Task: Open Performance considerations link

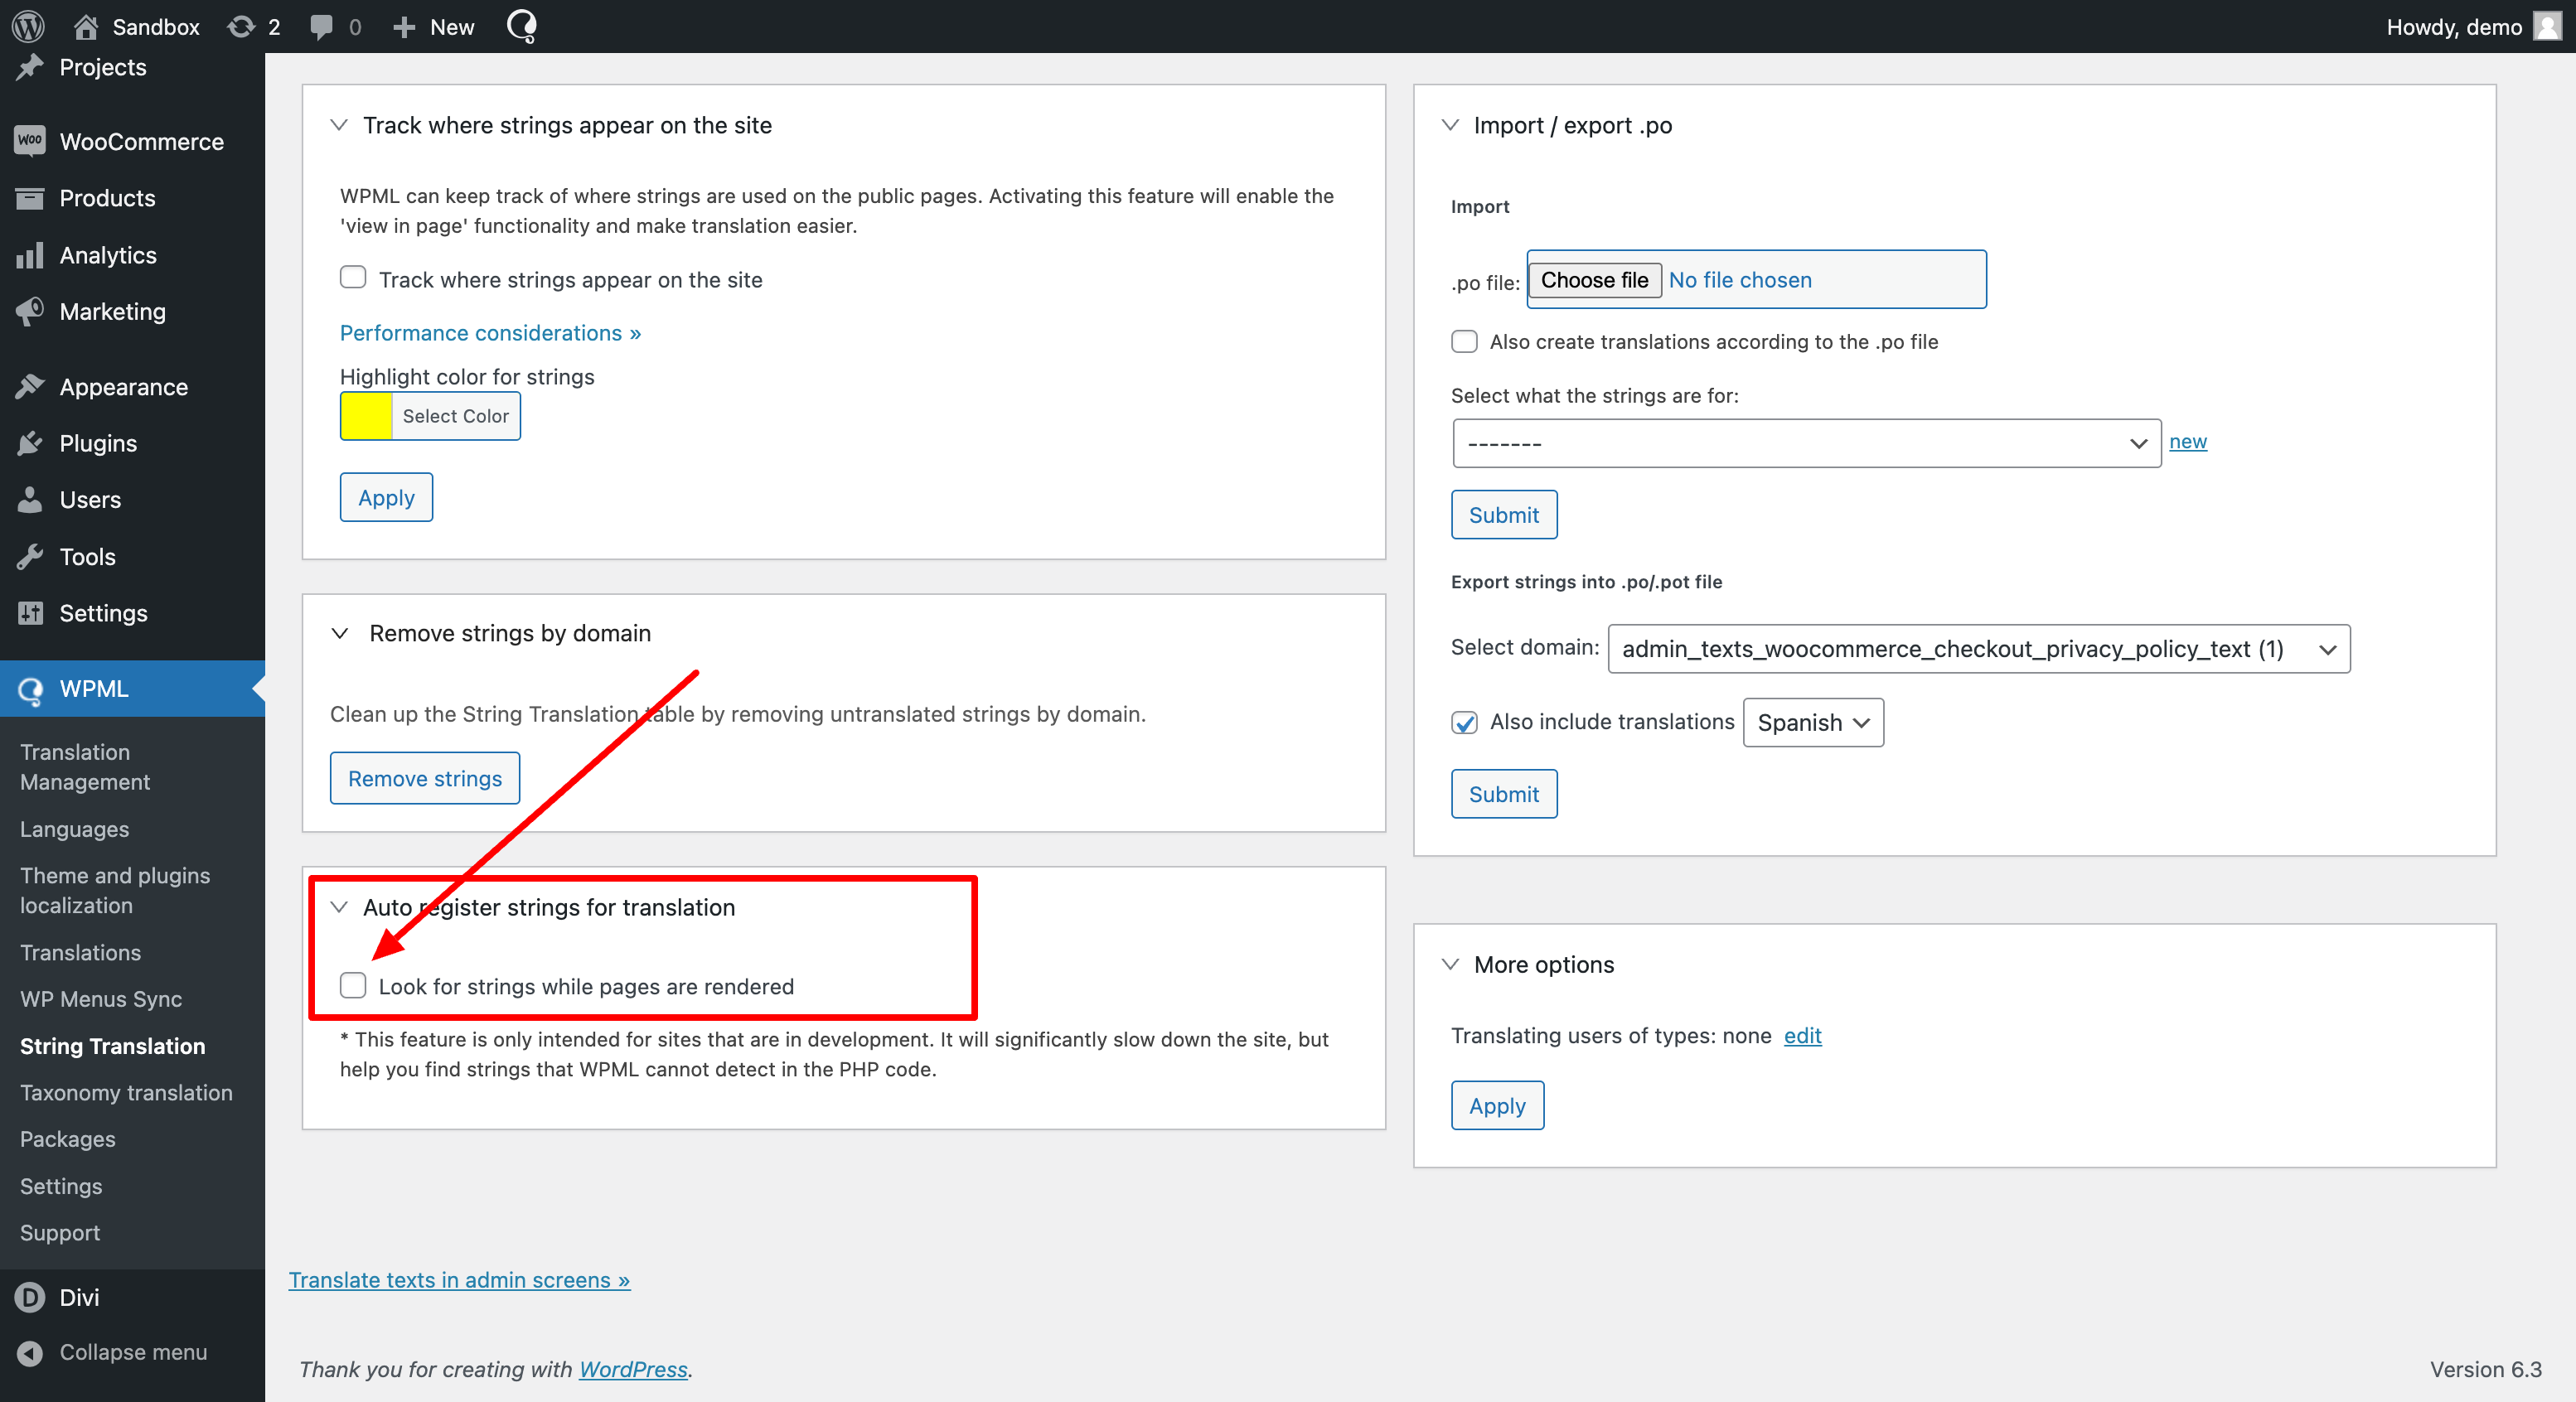Action: 490,332
